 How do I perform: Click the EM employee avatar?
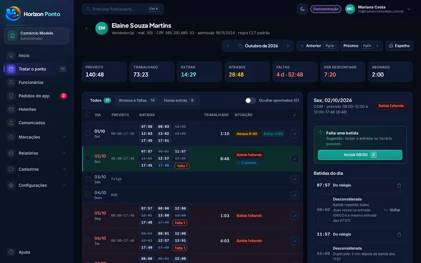pyautogui.click(x=102, y=28)
